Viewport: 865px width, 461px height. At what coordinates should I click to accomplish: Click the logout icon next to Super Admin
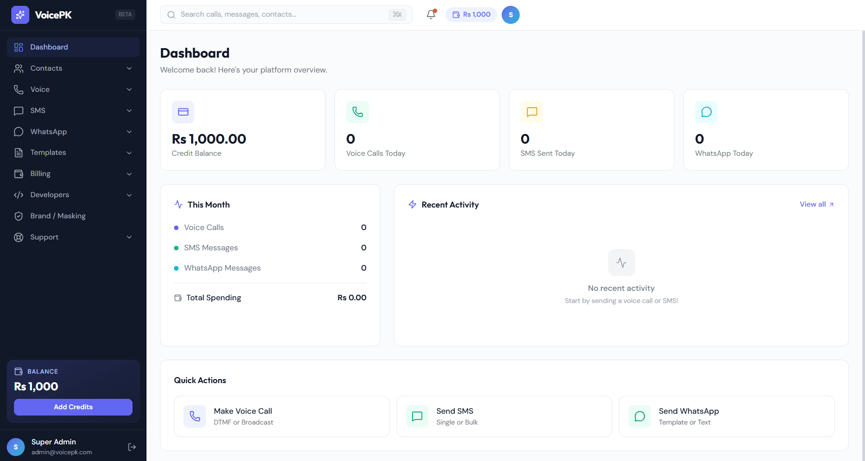(132, 447)
